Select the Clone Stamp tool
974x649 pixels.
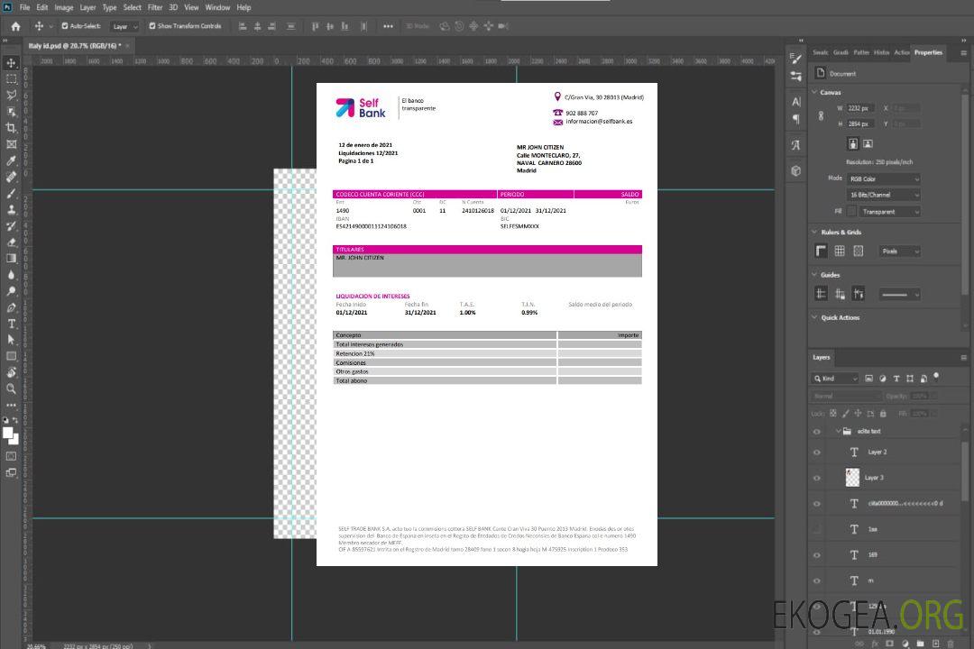[x=11, y=210]
